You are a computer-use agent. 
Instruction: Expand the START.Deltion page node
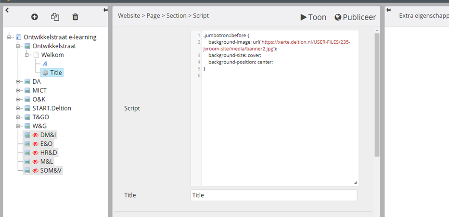click(18, 109)
